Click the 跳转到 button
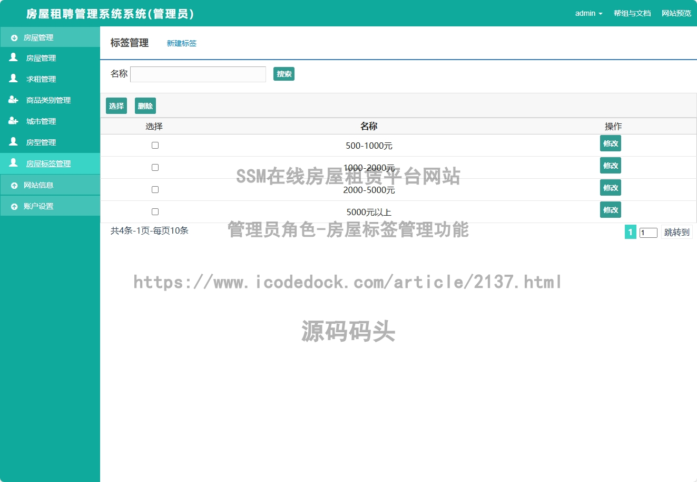697x482 pixels. [677, 232]
